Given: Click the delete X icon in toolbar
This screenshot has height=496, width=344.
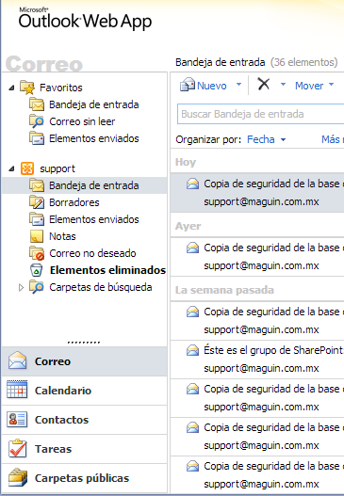Looking at the screenshot, I should [x=264, y=84].
